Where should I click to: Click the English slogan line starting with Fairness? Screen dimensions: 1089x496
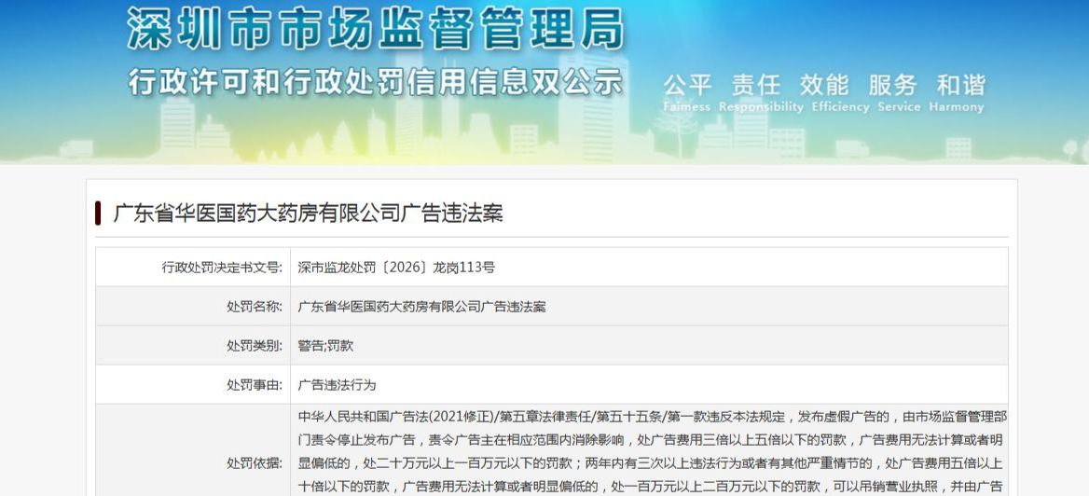(823, 107)
